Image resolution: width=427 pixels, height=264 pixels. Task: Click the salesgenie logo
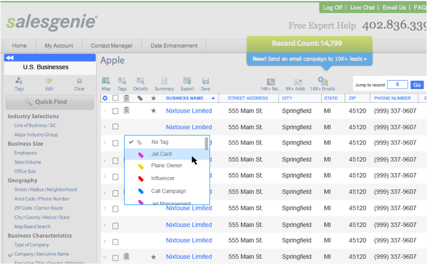click(52, 22)
